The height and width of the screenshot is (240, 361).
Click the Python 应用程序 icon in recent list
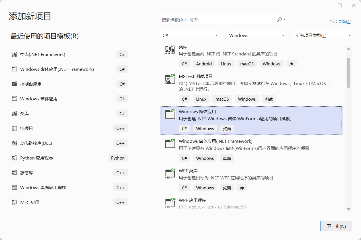[15, 158]
